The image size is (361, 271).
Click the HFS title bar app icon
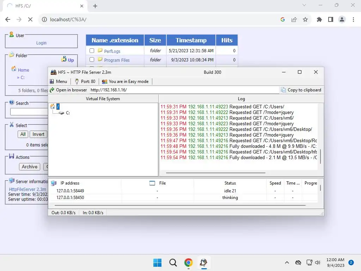pyautogui.click(x=54, y=72)
